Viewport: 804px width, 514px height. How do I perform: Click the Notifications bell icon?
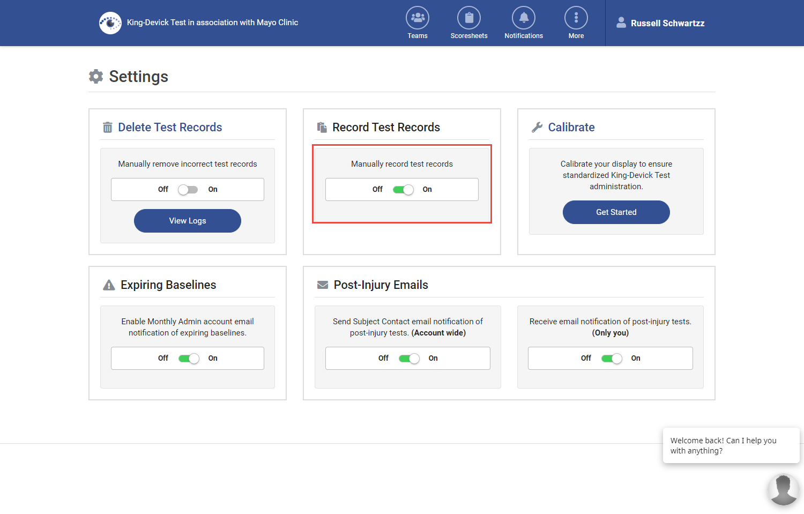[x=523, y=18]
